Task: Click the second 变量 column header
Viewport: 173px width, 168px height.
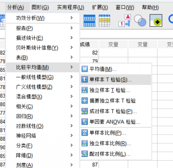Action: (143, 45)
